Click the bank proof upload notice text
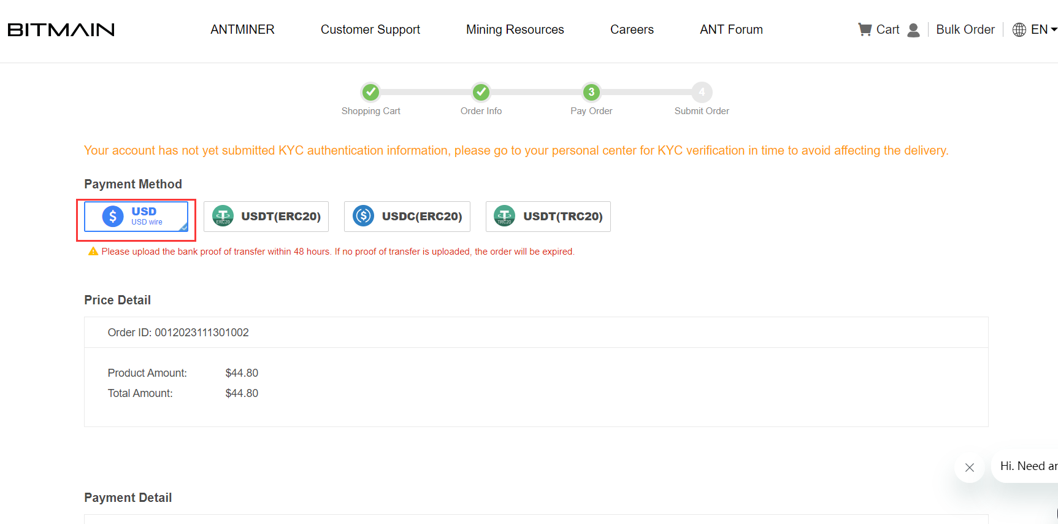Viewport: 1058px width, 524px height. point(338,252)
